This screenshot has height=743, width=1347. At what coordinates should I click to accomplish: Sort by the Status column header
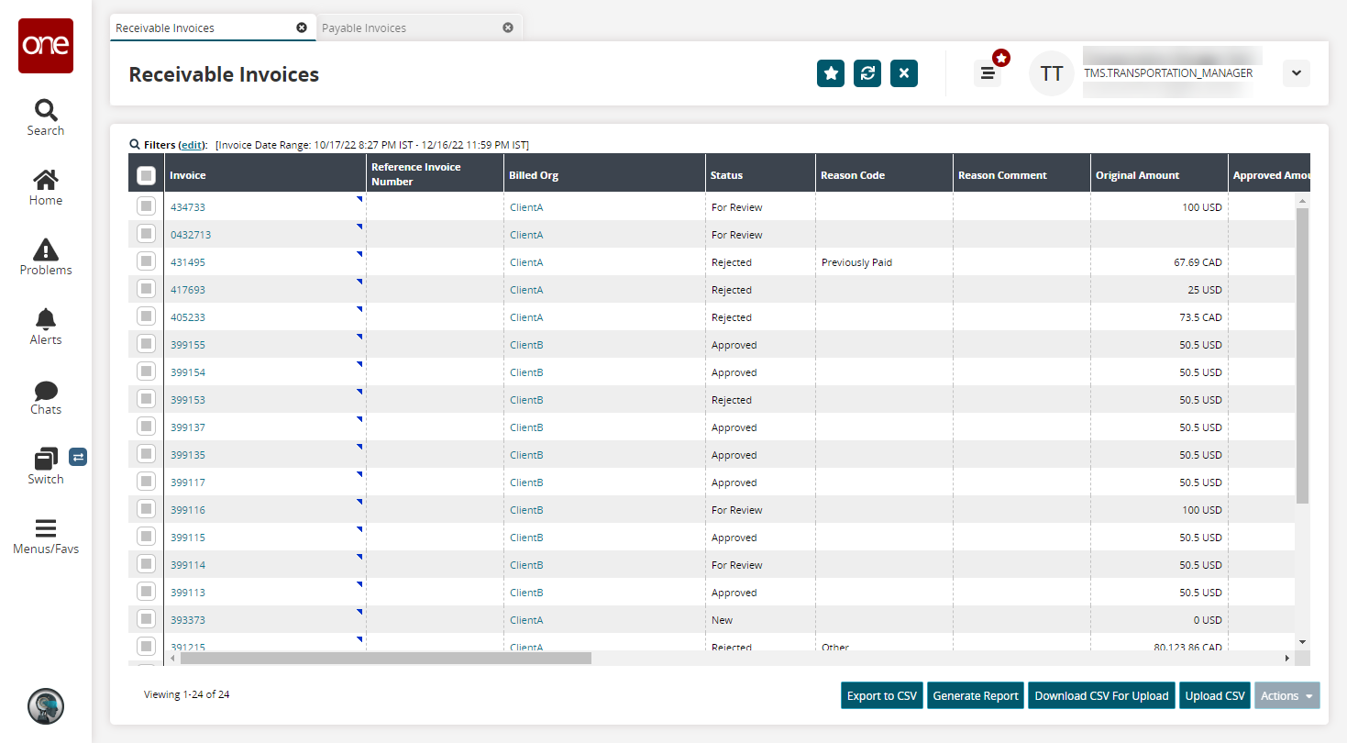(727, 175)
